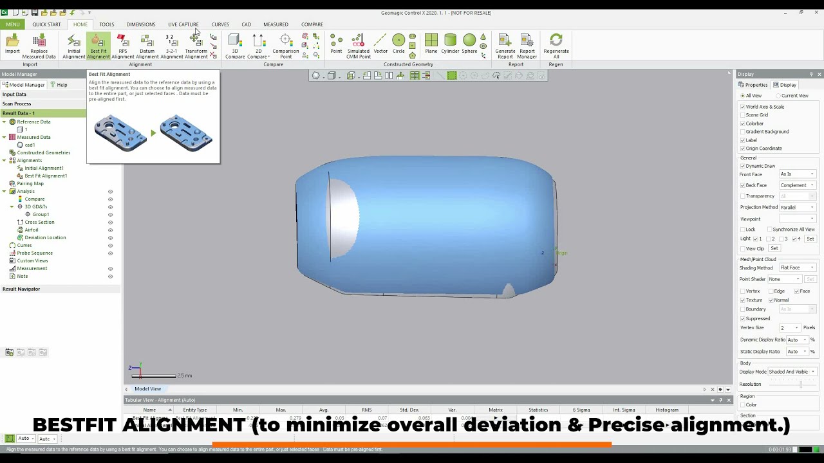This screenshot has width=824, height=463.
Task: Toggle World Axis & Scale checkbox
Action: (743, 107)
